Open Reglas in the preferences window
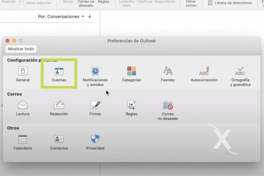264x176 pixels. click(x=132, y=108)
